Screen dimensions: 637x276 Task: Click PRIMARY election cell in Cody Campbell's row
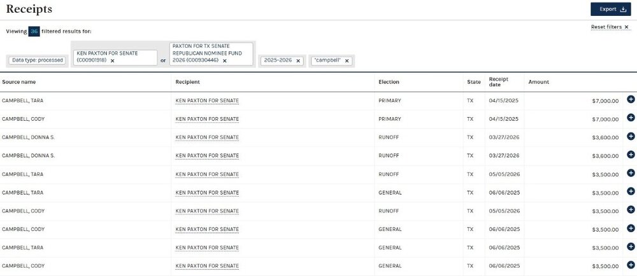tap(390, 119)
